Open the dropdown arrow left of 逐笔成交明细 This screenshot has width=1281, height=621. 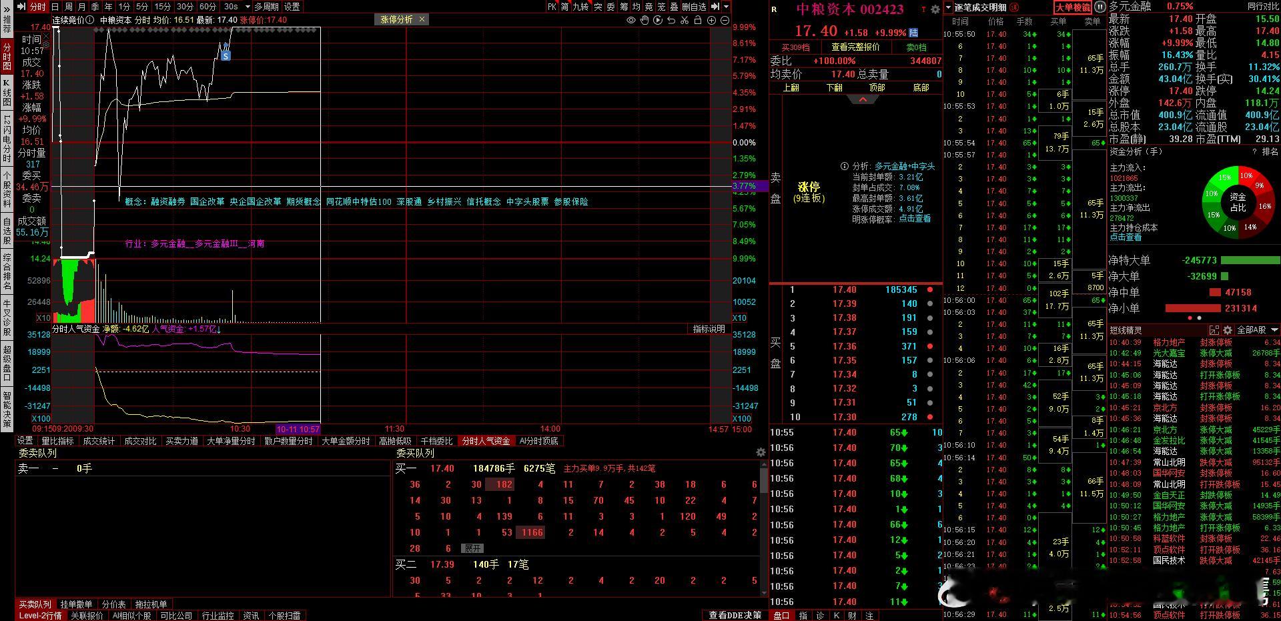point(948,7)
